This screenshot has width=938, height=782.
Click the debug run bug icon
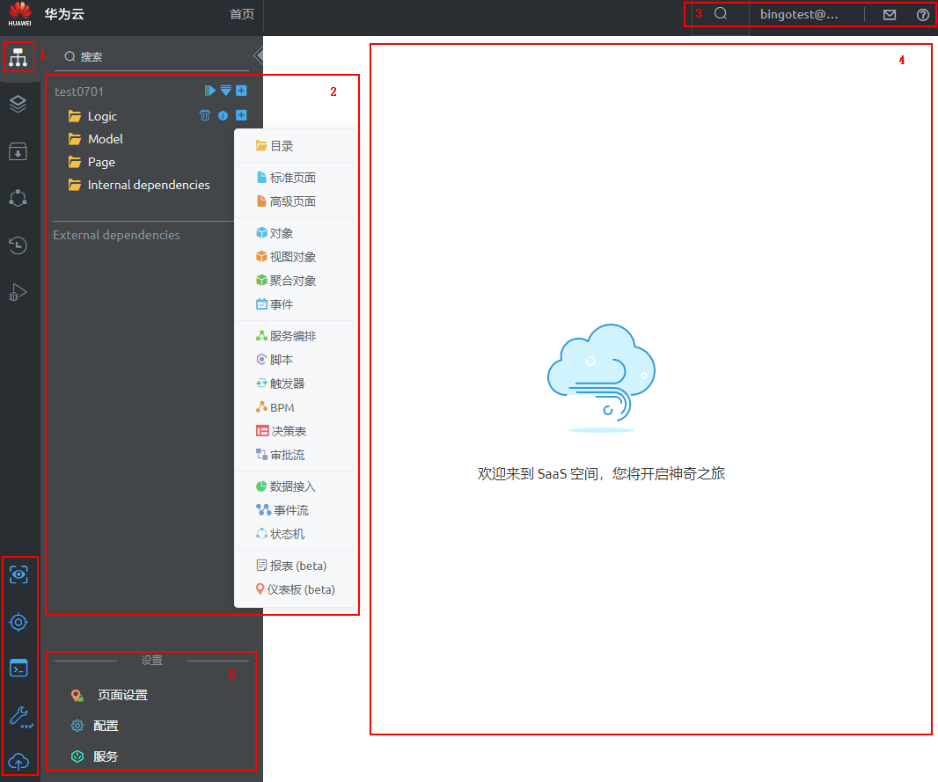18,292
